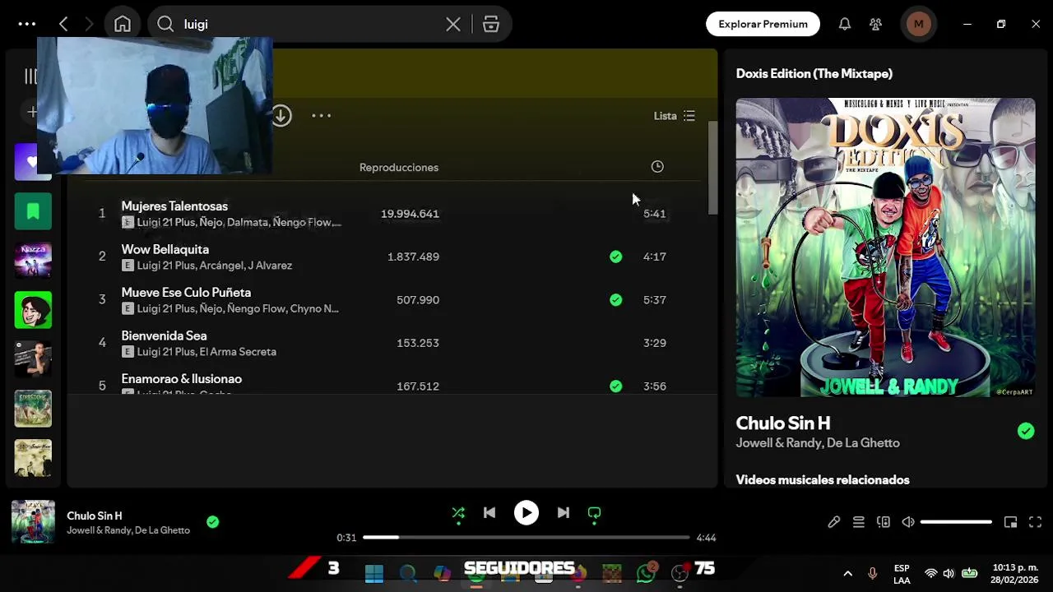
Task: Select track Mujeres Talentosas
Action: point(174,206)
